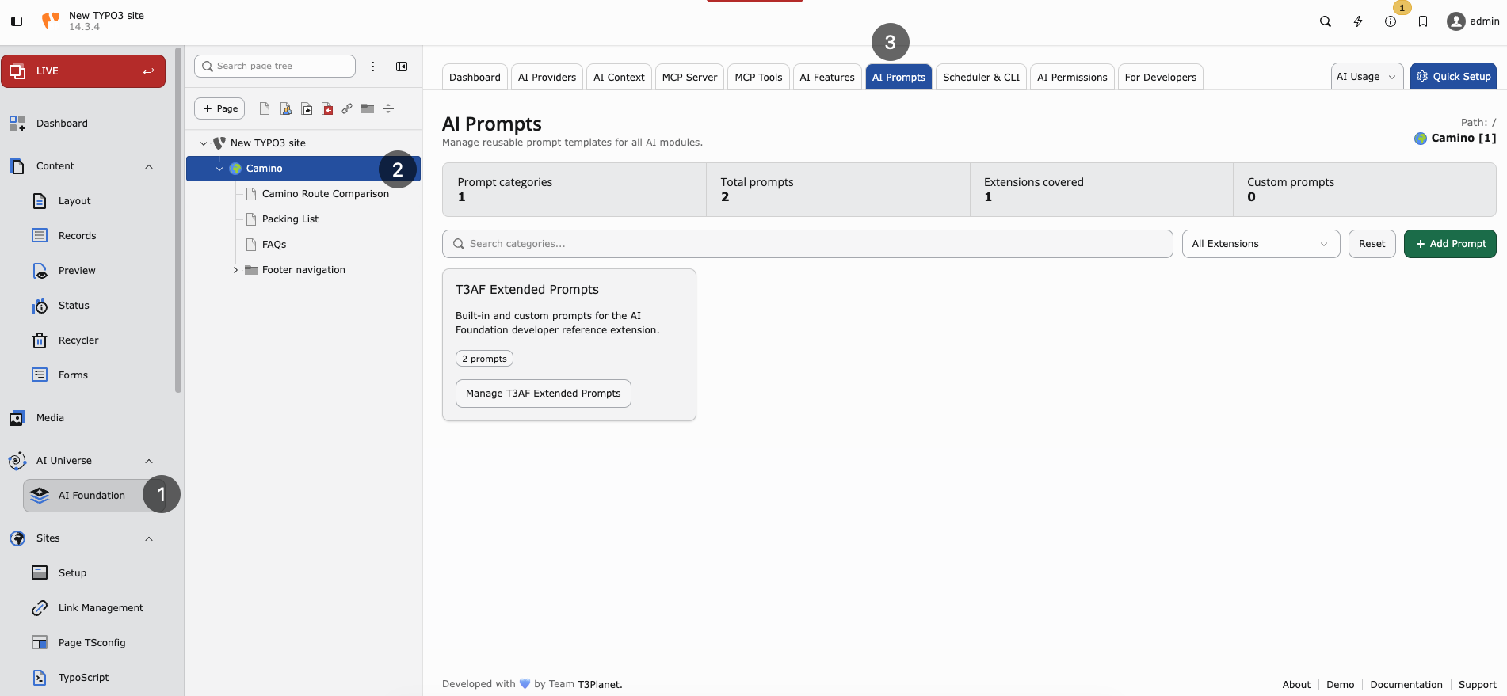
Task: Click the Reset filter button
Action: tap(1372, 244)
